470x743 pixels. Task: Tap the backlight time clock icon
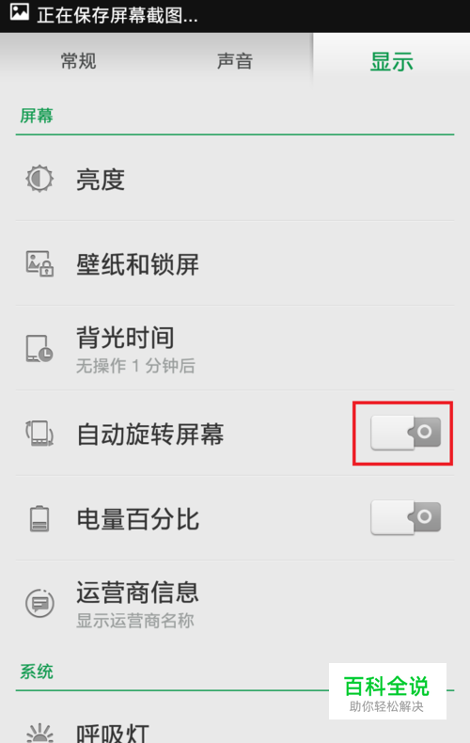point(39,349)
